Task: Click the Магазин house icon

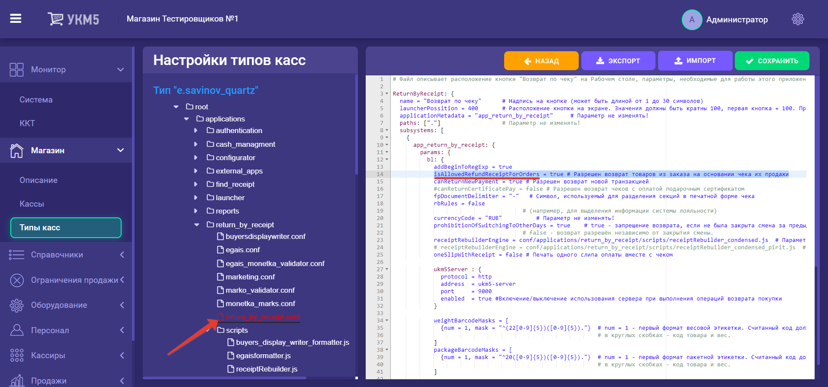Action: pyautogui.click(x=16, y=151)
